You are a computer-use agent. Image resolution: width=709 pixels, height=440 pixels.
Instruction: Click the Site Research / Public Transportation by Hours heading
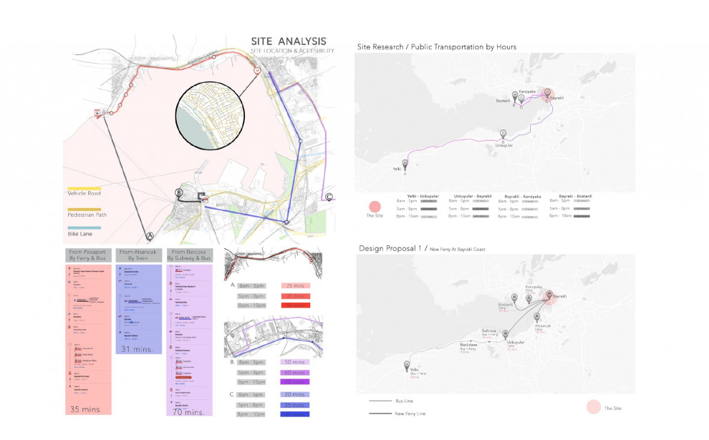click(437, 47)
